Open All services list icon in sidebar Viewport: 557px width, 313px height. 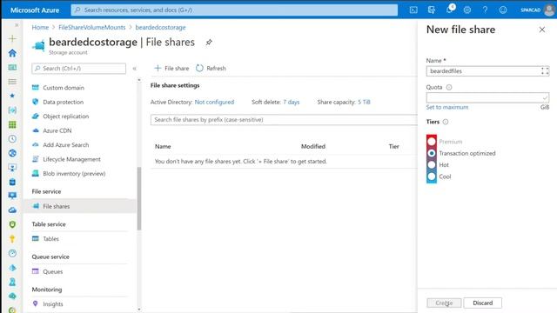[x=12, y=82]
